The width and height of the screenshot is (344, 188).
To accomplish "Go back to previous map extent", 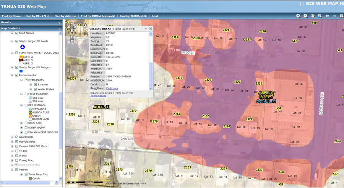I will coord(327,16).
